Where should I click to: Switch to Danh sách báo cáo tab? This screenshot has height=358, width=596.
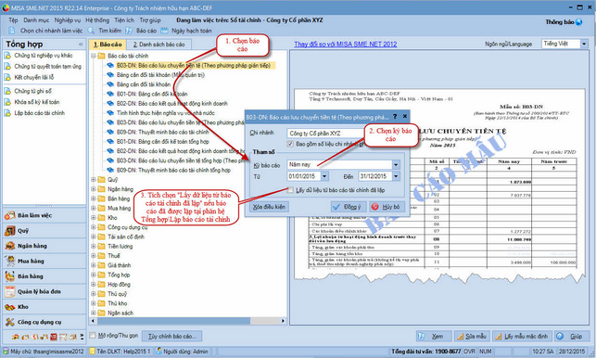(159, 45)
